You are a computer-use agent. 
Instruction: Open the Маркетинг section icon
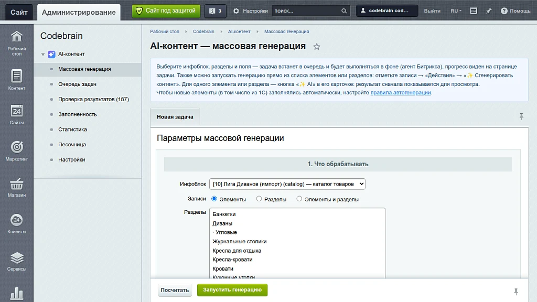pyautogui.click(x=16, y=151)
